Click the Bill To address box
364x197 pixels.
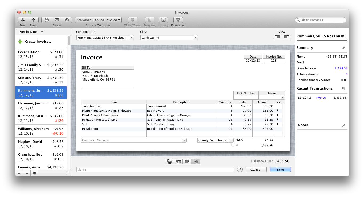click(108, 79)
